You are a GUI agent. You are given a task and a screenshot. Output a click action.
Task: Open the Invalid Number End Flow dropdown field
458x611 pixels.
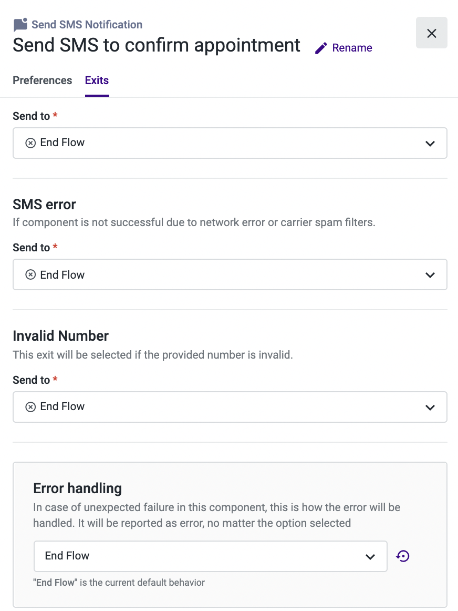pyautogui.click(x=230, y=407)
